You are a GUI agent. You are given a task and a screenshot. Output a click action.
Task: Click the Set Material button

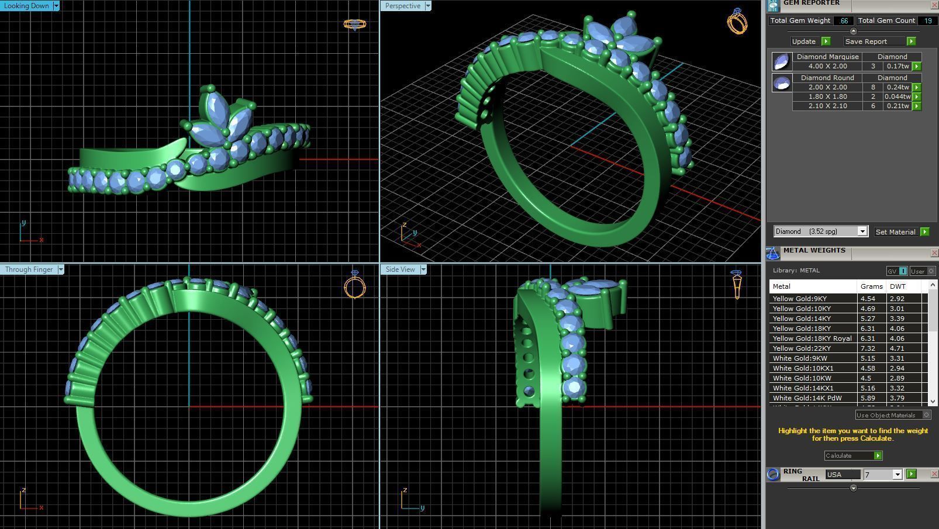click(x=895, y=232)
